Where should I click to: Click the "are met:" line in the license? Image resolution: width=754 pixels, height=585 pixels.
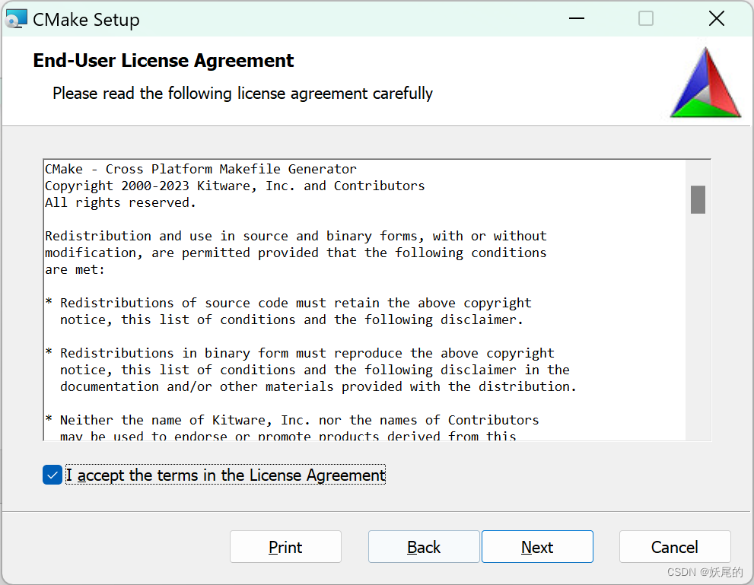(x=75, y=269)
